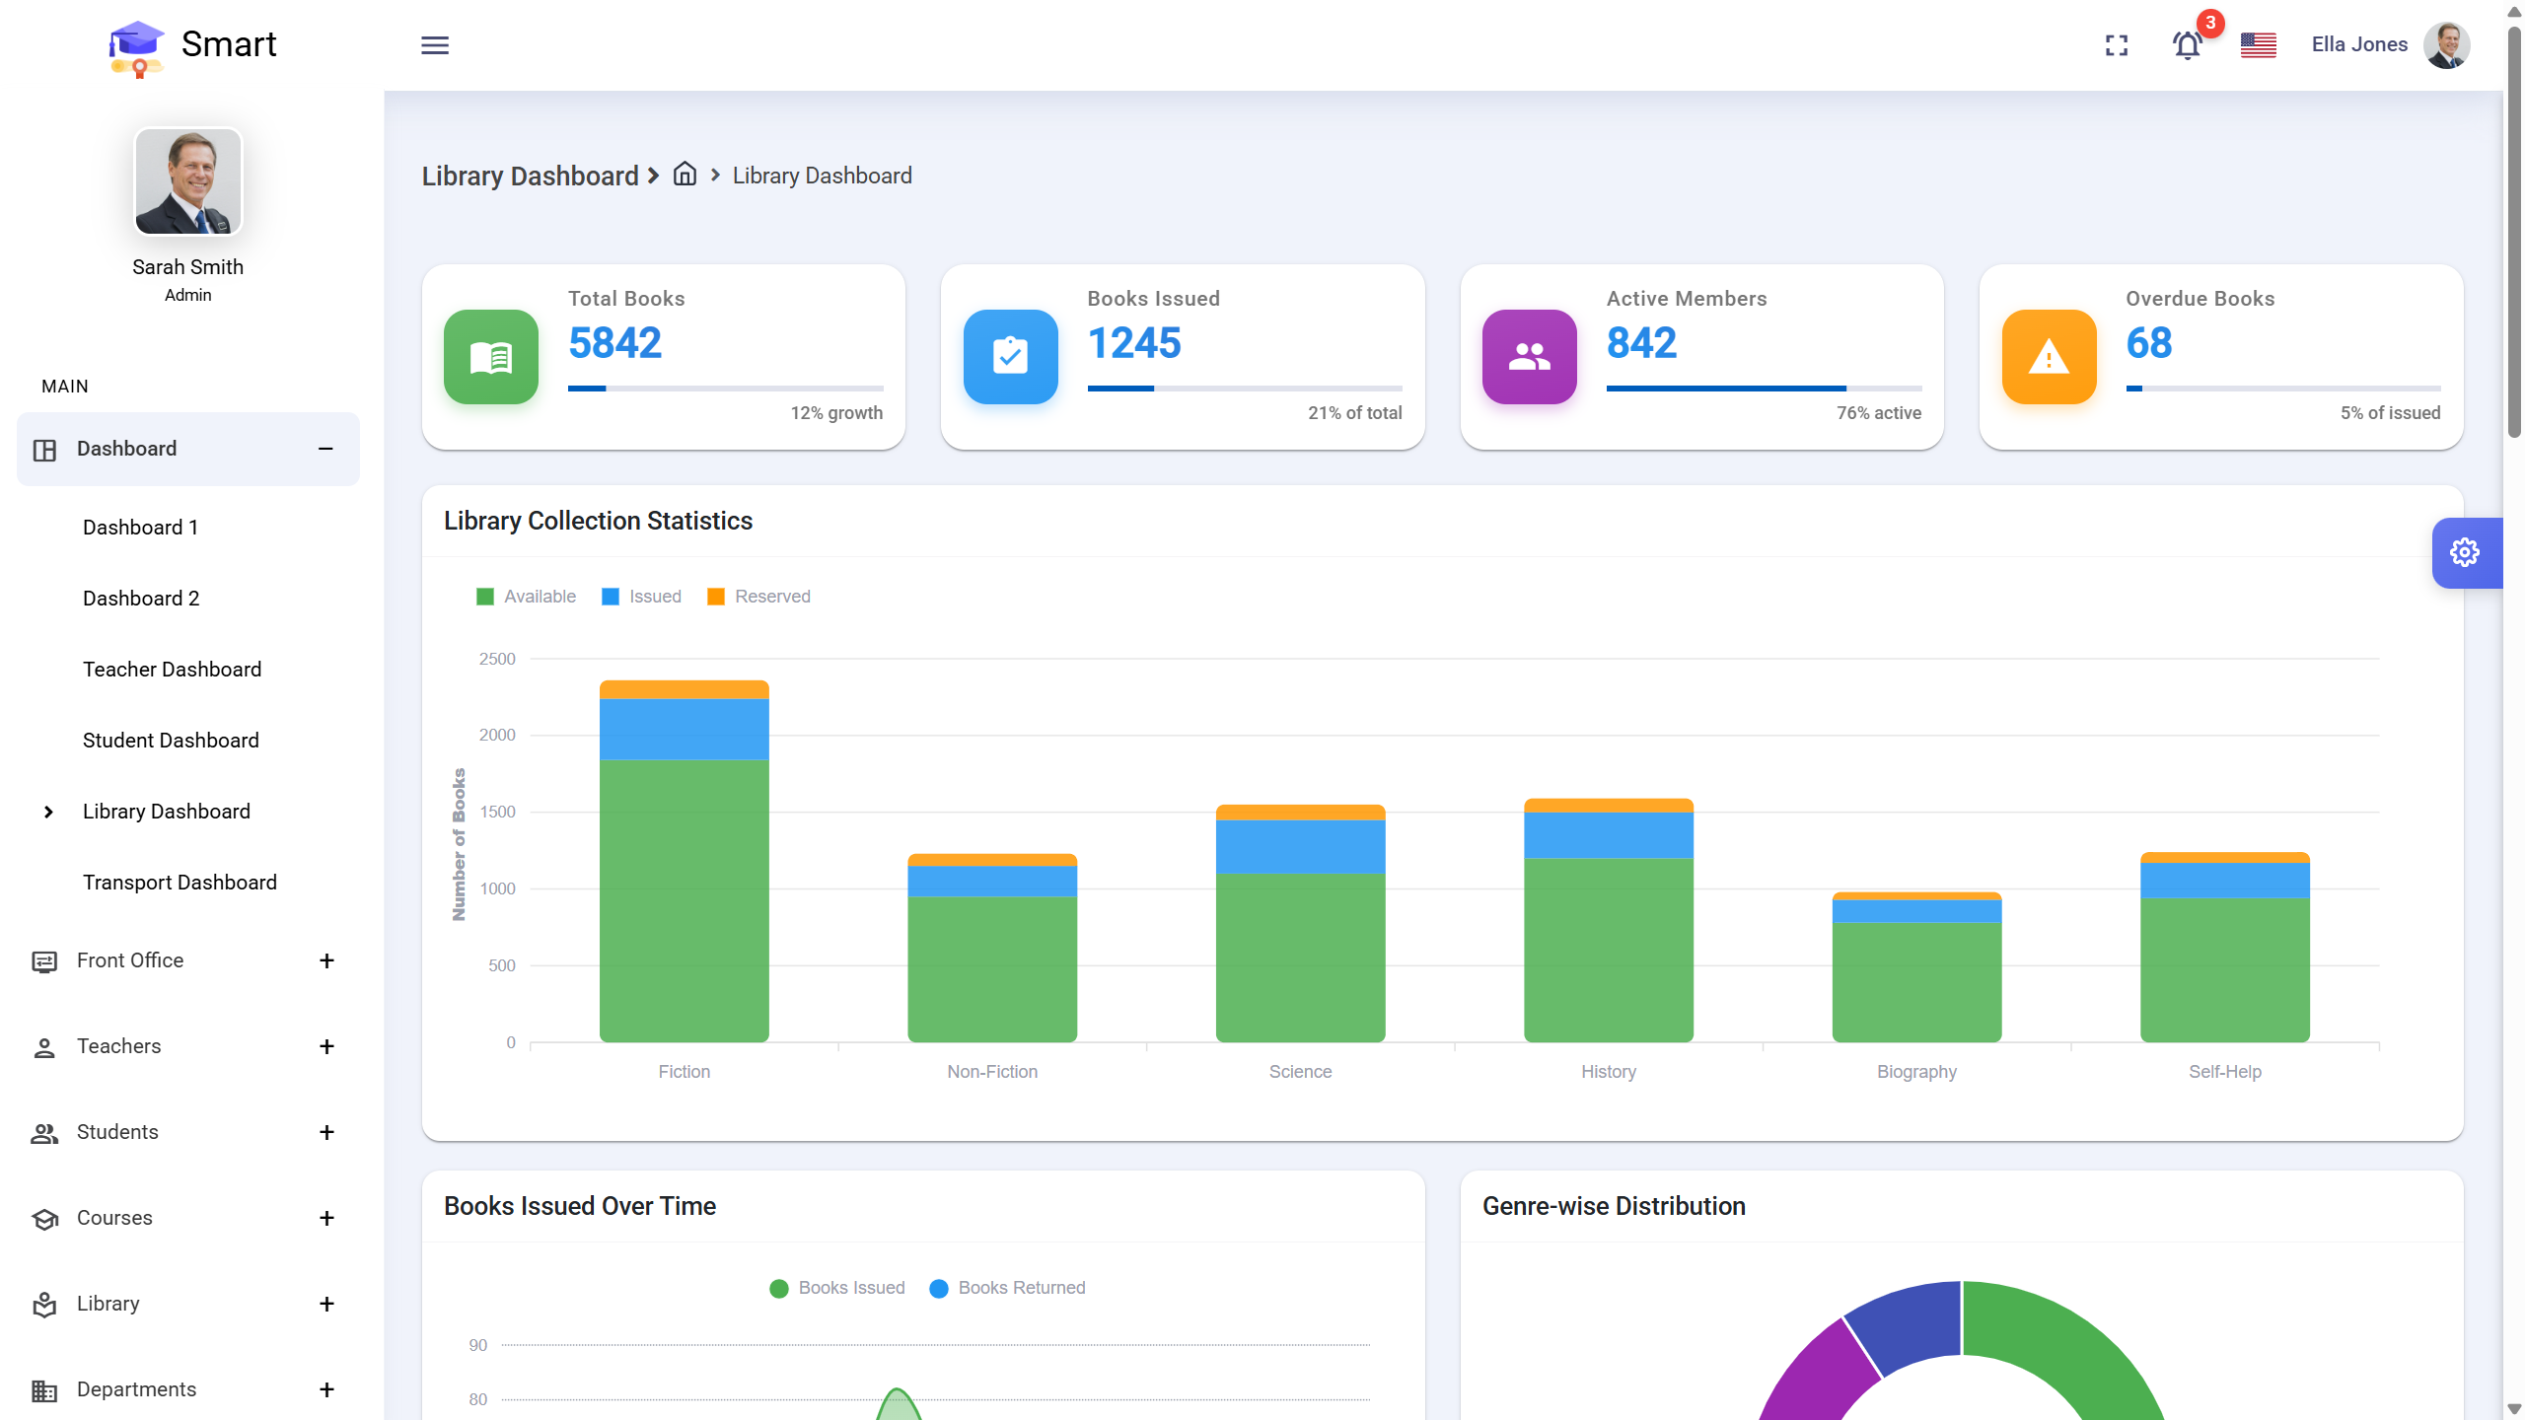The image size is (2525, 1420).
Task: Click the US flag language icon
Action: (x=2258, y=45)
